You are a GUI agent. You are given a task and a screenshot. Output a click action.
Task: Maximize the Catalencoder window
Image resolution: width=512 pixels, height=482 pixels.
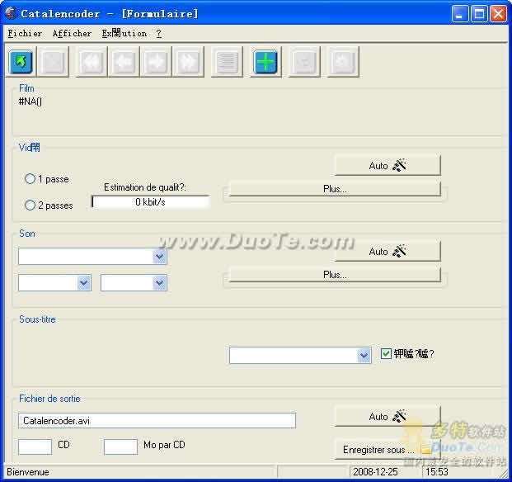pos(479,14)
